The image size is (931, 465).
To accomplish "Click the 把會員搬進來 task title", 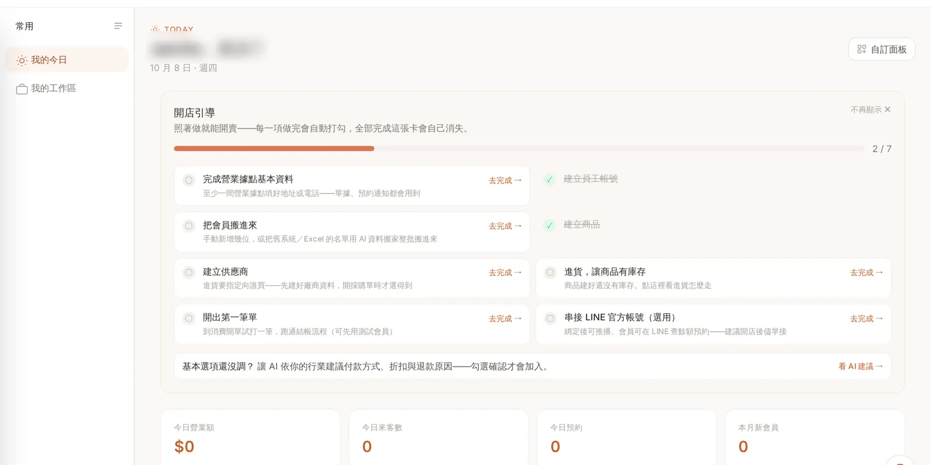I will tap(230, 225).
